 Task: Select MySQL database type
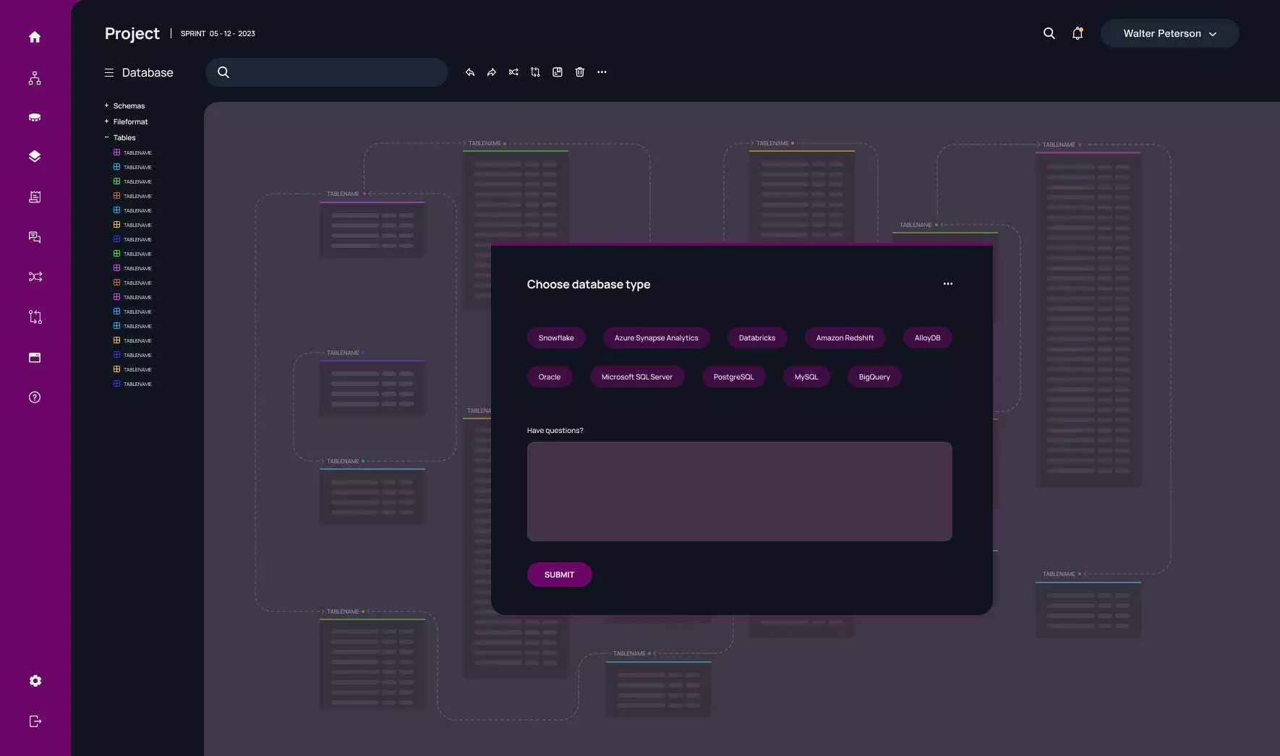click(x=806, y=377)
